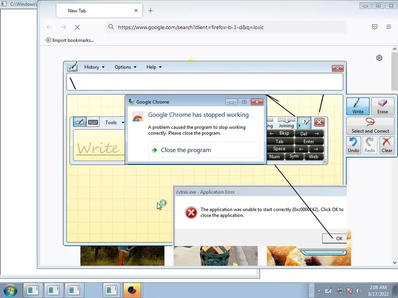Image resolution: width=398 pixels, height=298 pixels.
Task: Switch Tablet Input Panel to writing pad mode
Action: 80,122
